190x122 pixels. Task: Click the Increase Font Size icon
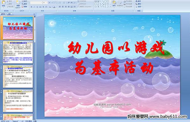click(x=50, y=3)
